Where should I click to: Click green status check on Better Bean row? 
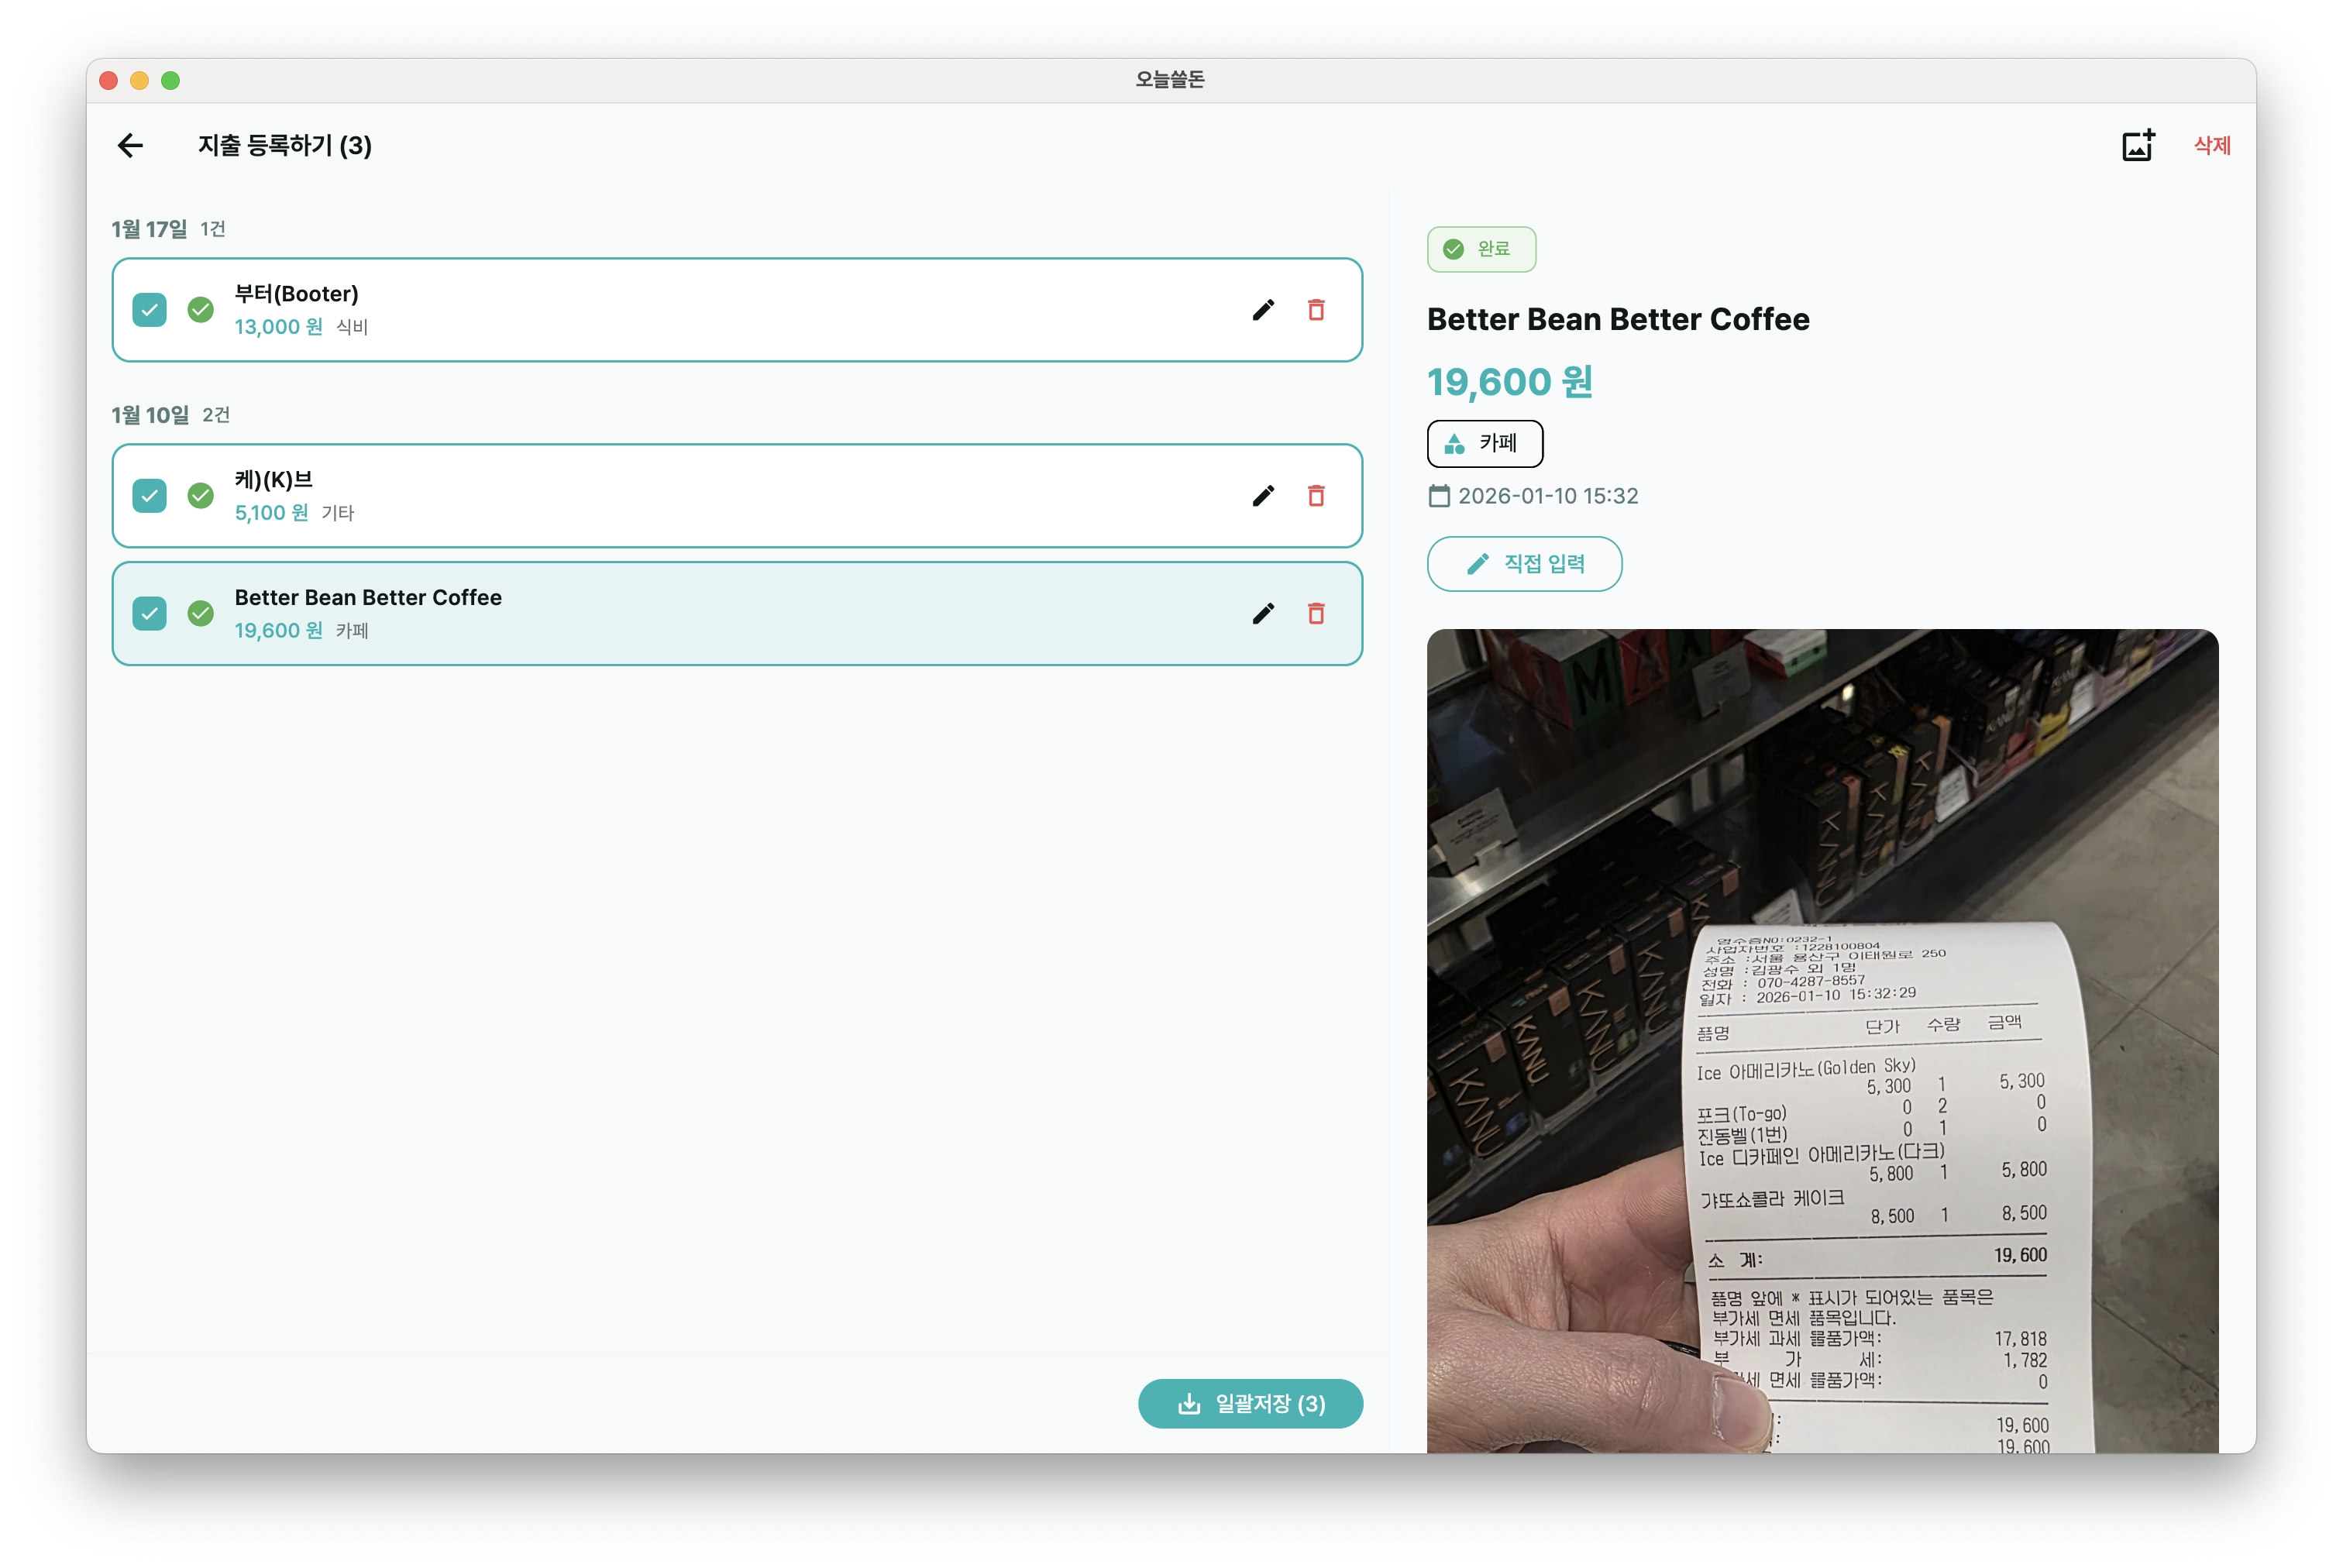(x=200, y=614)
